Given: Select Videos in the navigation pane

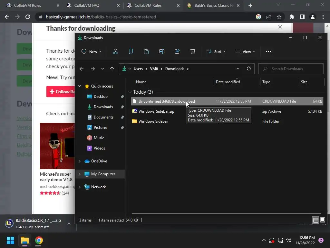Looking at the screenshot, I should coord(99,148).
